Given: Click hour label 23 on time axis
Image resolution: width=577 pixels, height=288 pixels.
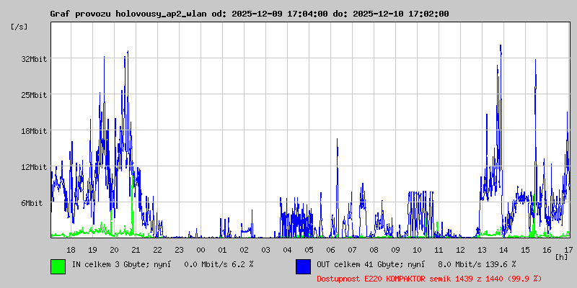Looking at the screenshot, I should point(179,250).
